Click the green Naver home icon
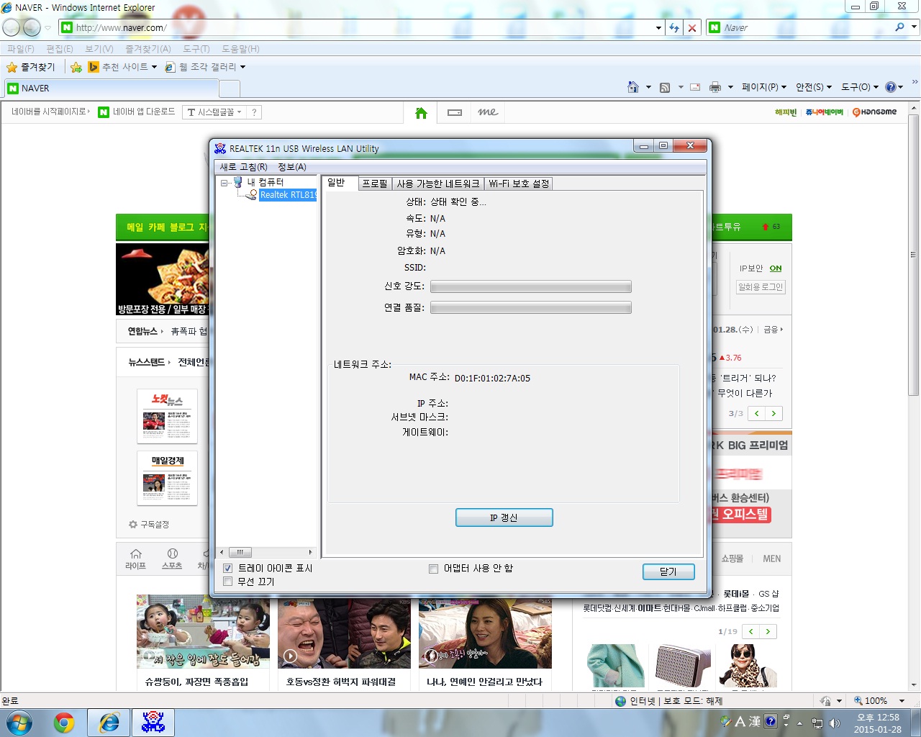The width and height of the screenshot is (921, 737). point(422,112)
